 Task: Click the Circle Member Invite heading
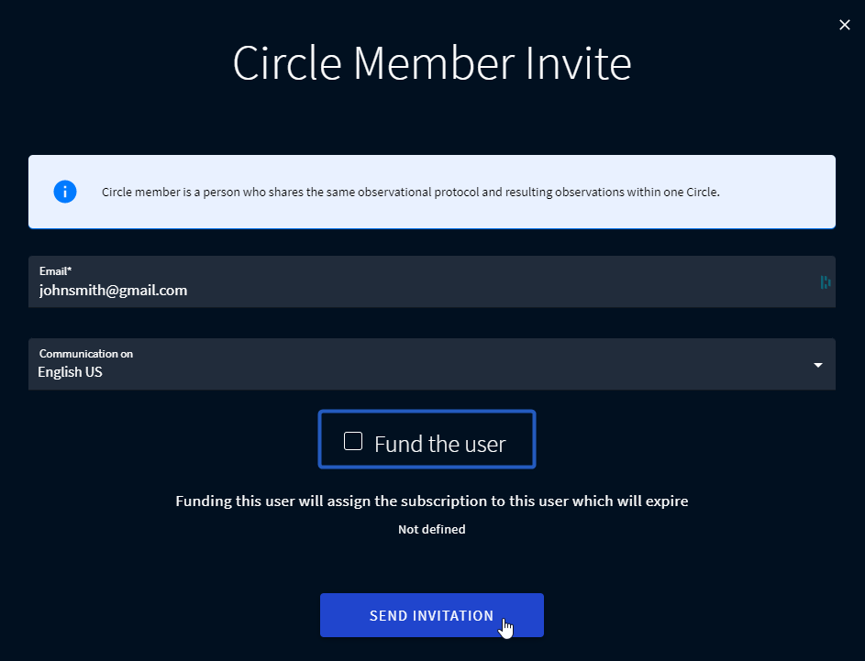[x=432, y=64]
